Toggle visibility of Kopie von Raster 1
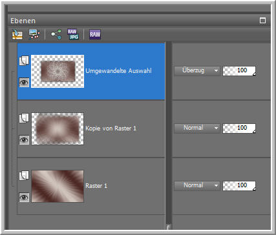This screenshot has height=235, width=276. click(x=24, y=140)
